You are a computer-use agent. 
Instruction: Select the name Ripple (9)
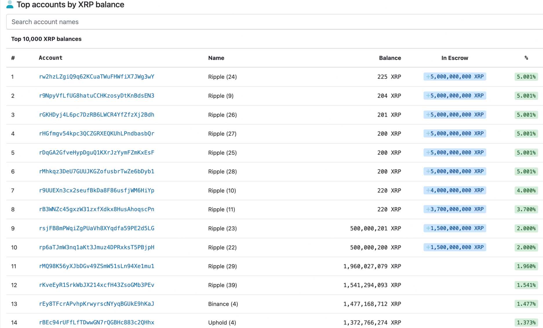(x=221, y=96)
